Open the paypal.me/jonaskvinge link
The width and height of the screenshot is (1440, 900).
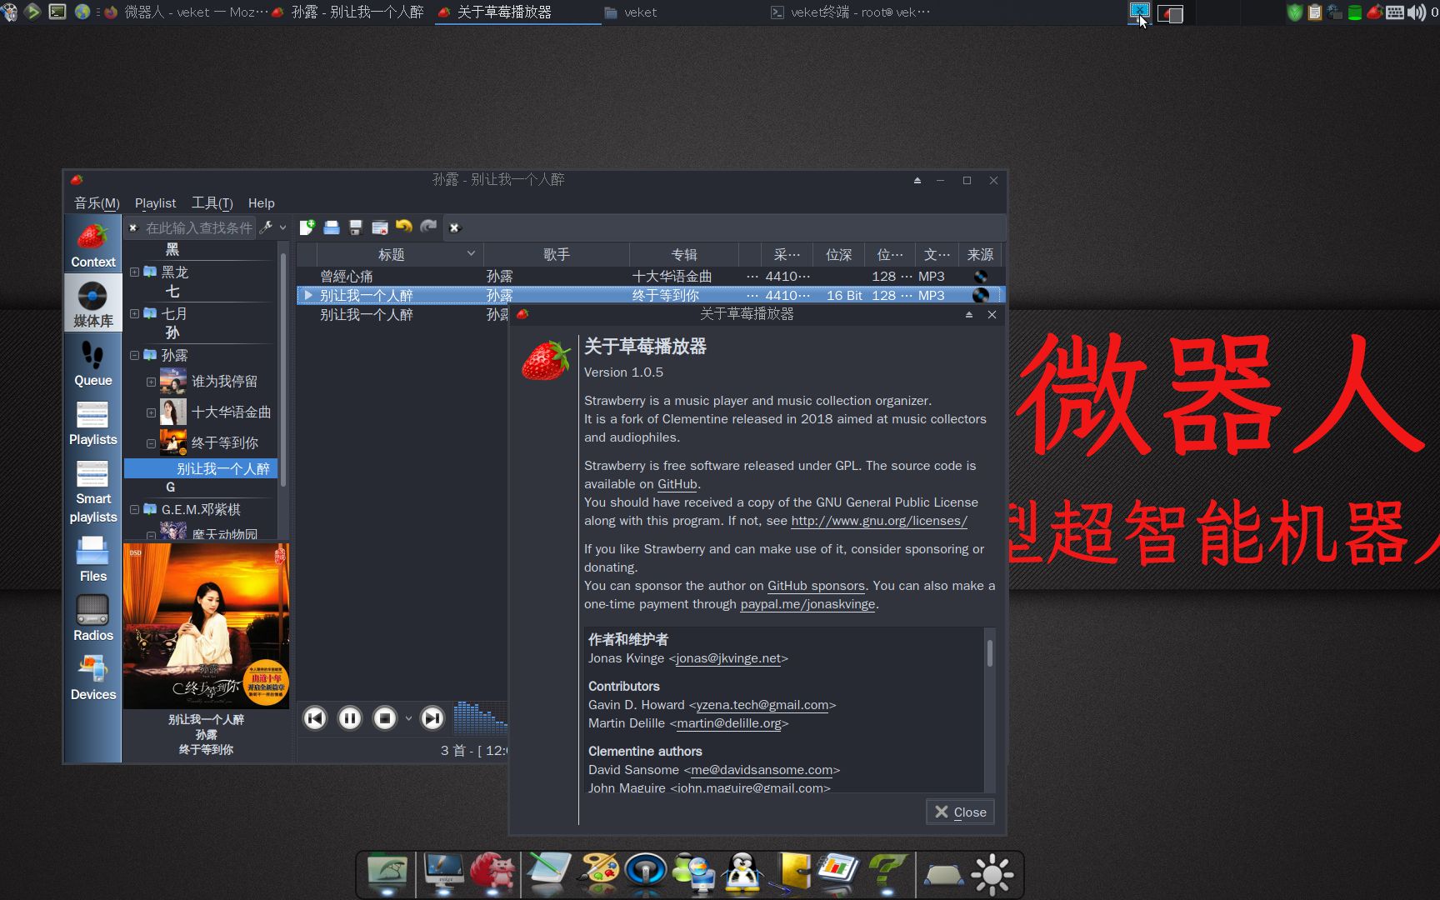807,604
